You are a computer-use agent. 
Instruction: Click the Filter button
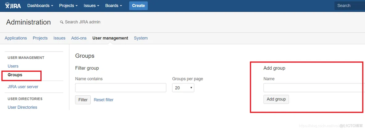point(83,100)
